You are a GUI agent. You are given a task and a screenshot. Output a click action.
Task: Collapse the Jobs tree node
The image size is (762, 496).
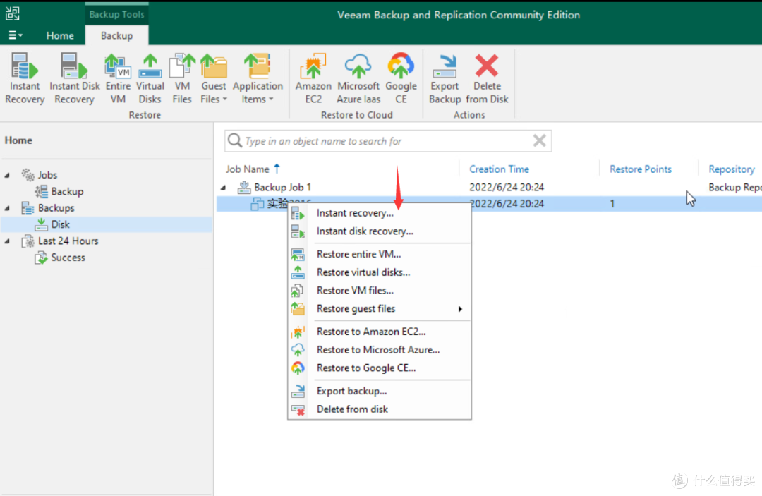click(7, 176)
